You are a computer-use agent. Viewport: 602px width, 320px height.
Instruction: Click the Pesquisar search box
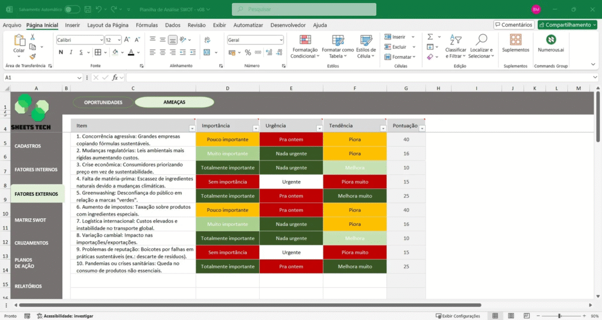pos(304,9)
